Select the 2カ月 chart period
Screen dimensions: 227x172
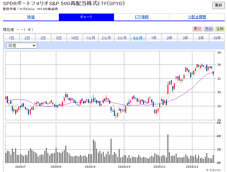click(x=106, y=38)
